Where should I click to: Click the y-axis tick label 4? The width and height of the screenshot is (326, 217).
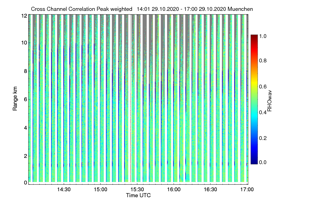click(x=26, y=128)
